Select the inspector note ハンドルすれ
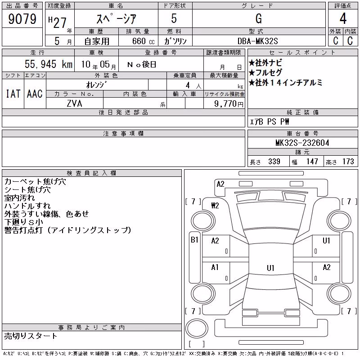This screenshot has height=360, width=360. coord(27,206)
